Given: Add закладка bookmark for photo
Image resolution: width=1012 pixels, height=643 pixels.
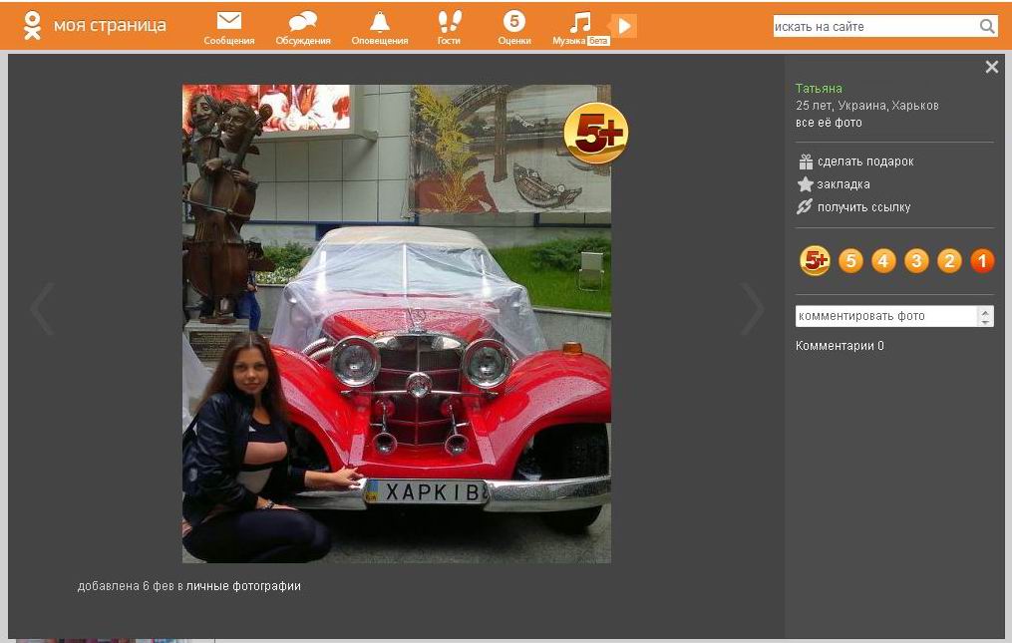Looking at the screenshot, I should [x=843, y=184].
